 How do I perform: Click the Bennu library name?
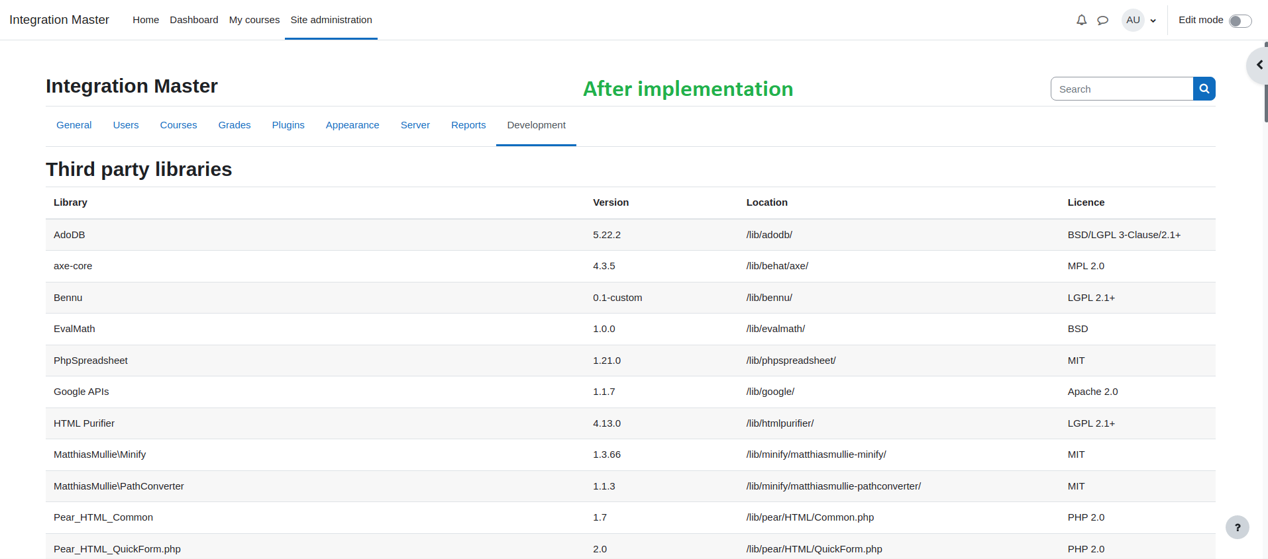tap(68, 298)
